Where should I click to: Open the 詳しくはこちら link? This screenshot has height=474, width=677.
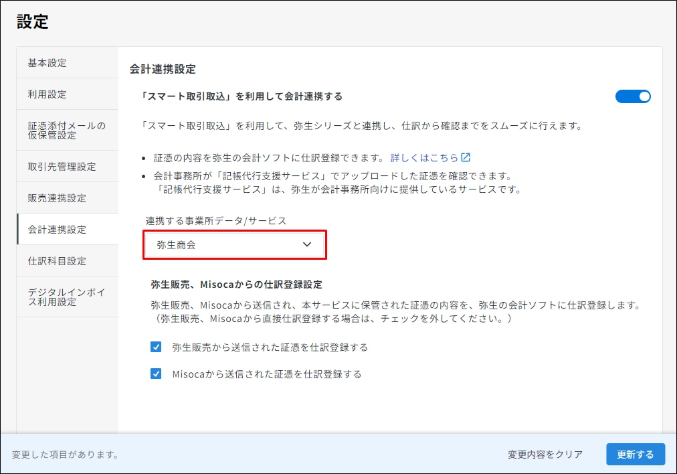pos(424,158)
